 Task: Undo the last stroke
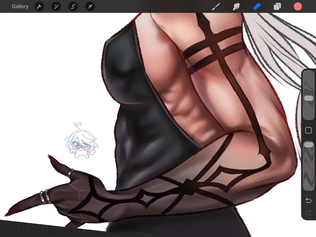click(x=308, y=201)
